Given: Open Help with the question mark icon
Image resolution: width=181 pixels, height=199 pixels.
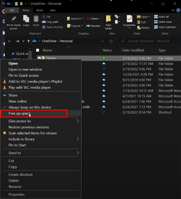Looking at the screenshot, I should 178,10.
